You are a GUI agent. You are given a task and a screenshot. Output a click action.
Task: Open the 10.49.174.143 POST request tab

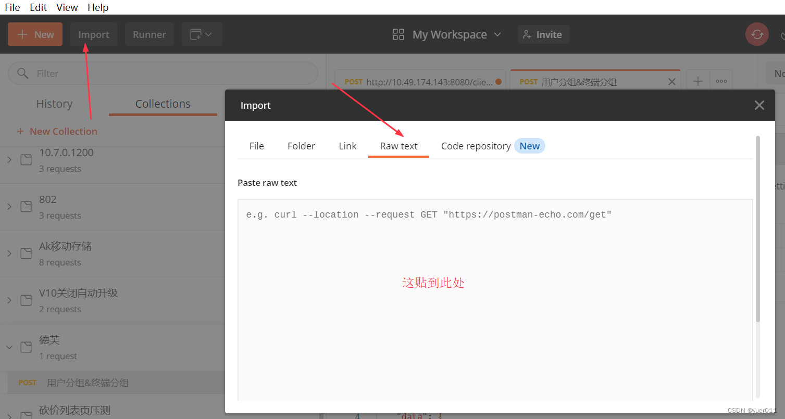point(420,82)
